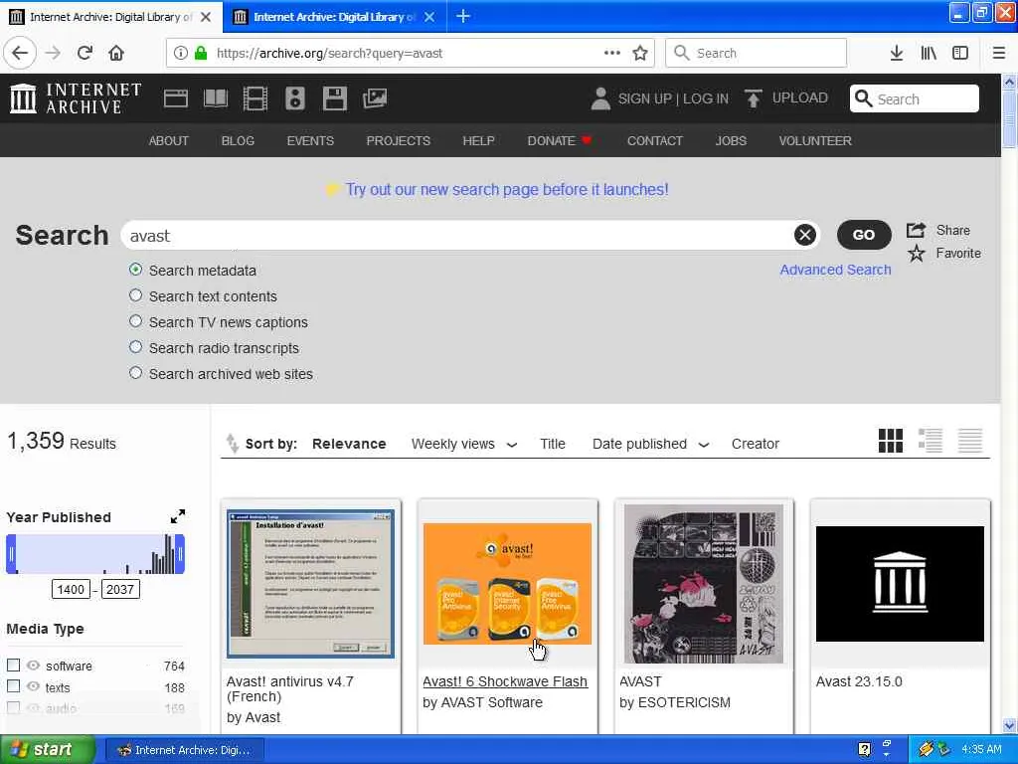1018x764 pixels.
Task: Expand Year Published chart icon
Action: (x=177, y=516)
